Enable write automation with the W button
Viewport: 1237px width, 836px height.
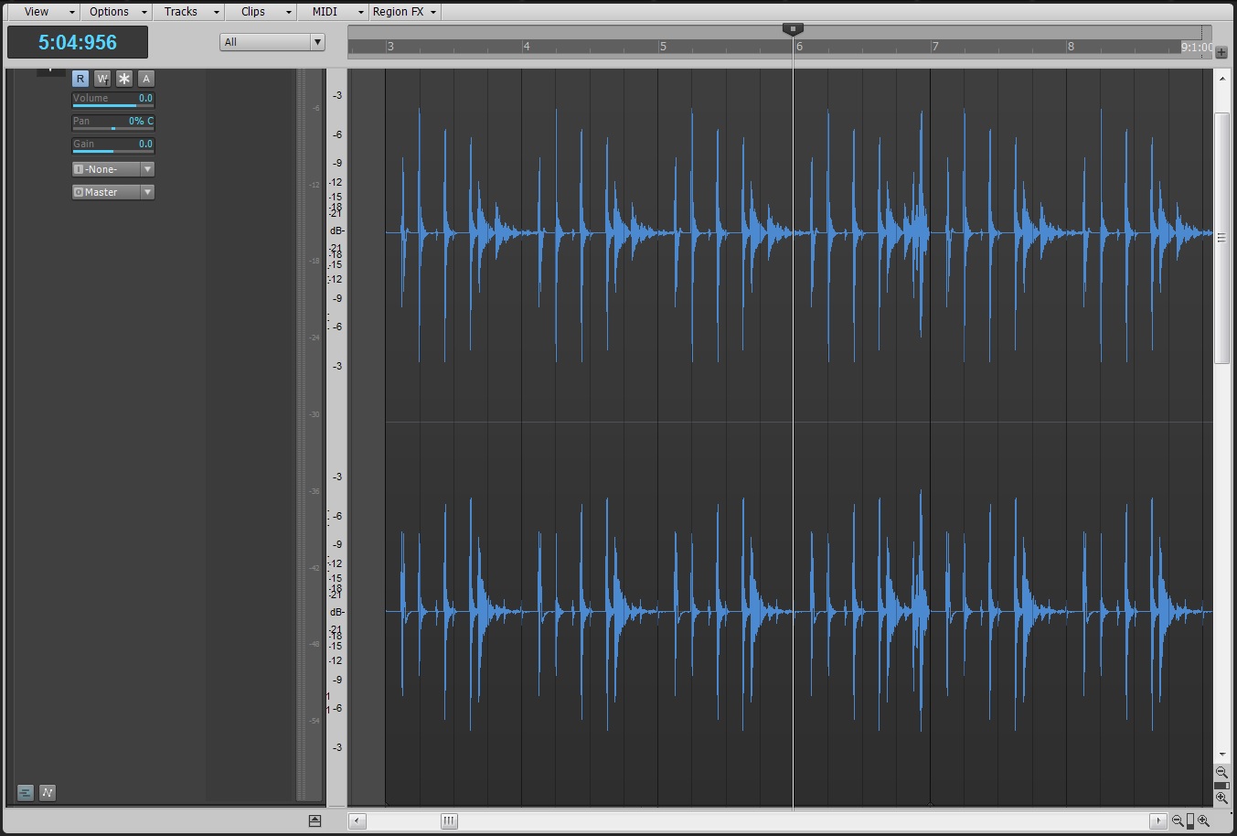click(101, 78)
